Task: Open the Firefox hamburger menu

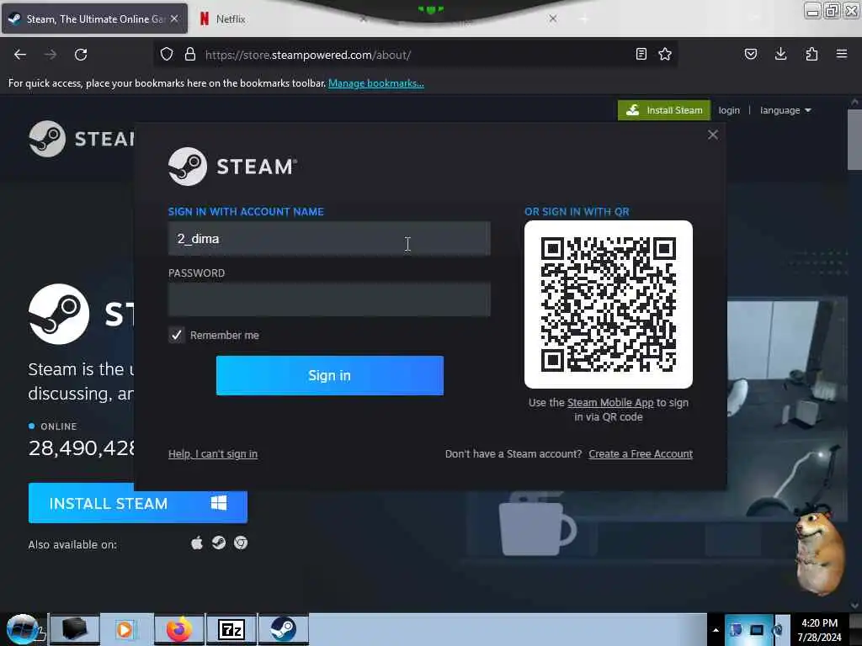Action: click(842, 54)
